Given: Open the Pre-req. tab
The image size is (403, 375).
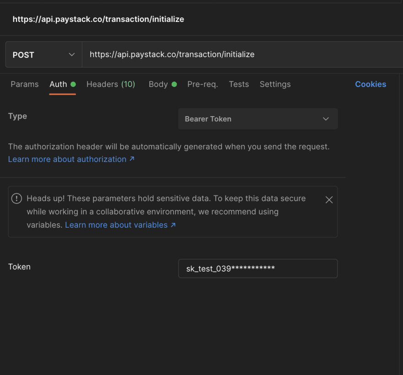Looking at the screenshot, I should click(202, 84).
